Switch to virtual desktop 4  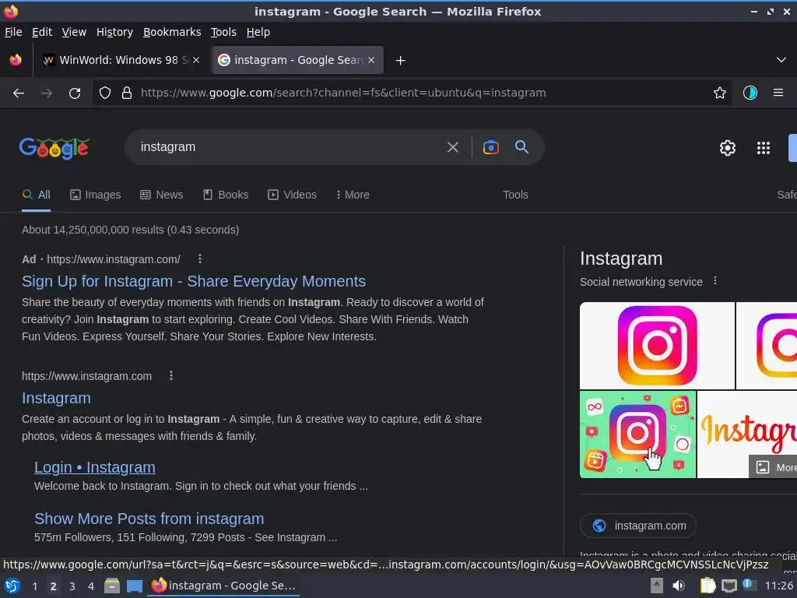[90, 586]
